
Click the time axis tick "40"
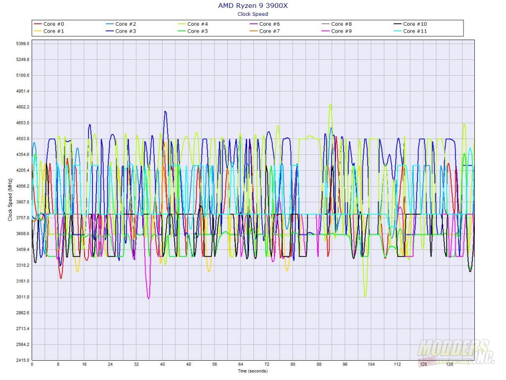pos(163,364)
